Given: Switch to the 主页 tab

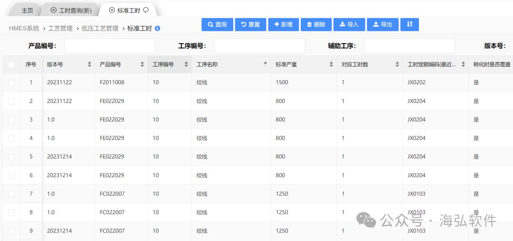Looking at the screenshot, I should point(28,10).
